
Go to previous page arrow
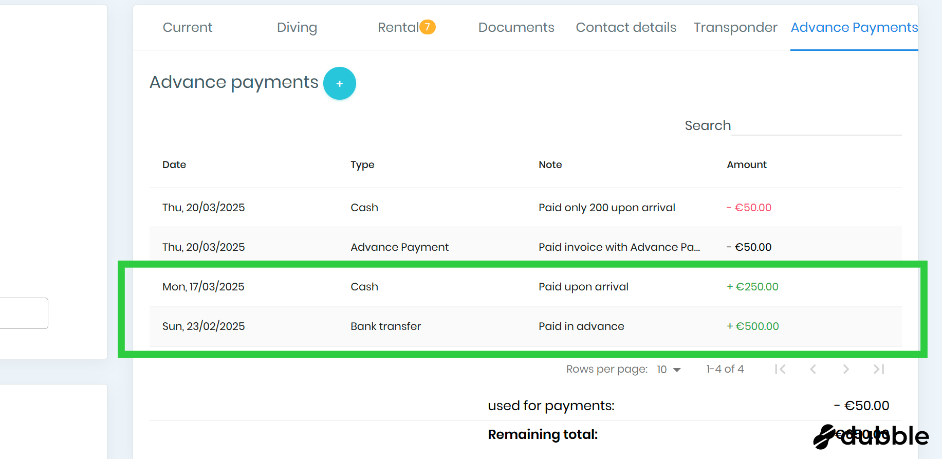812,369
